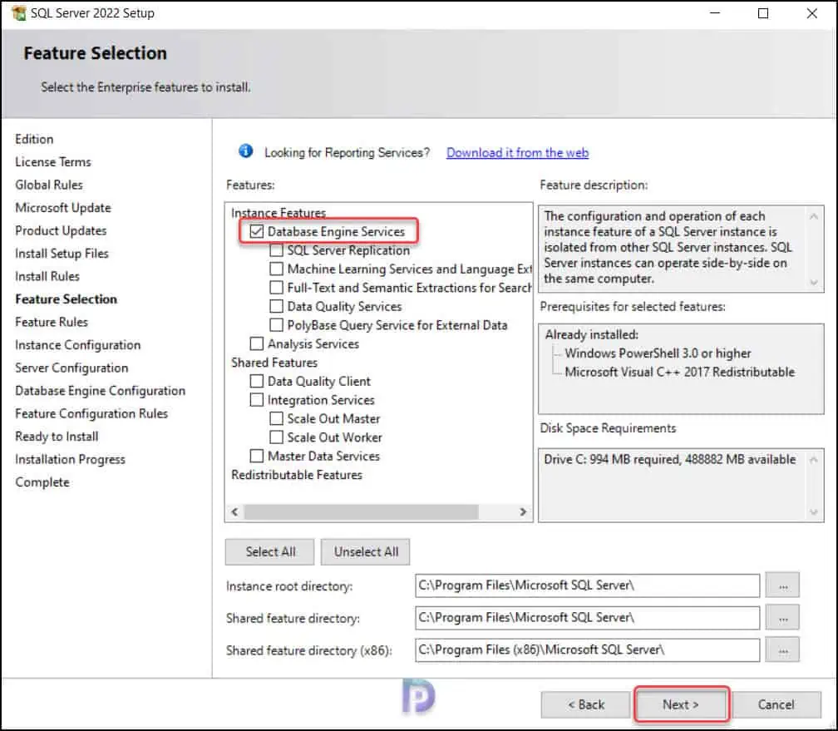Click the Shared feature directory path field
The image size is (838, 731).
[587, 618]
